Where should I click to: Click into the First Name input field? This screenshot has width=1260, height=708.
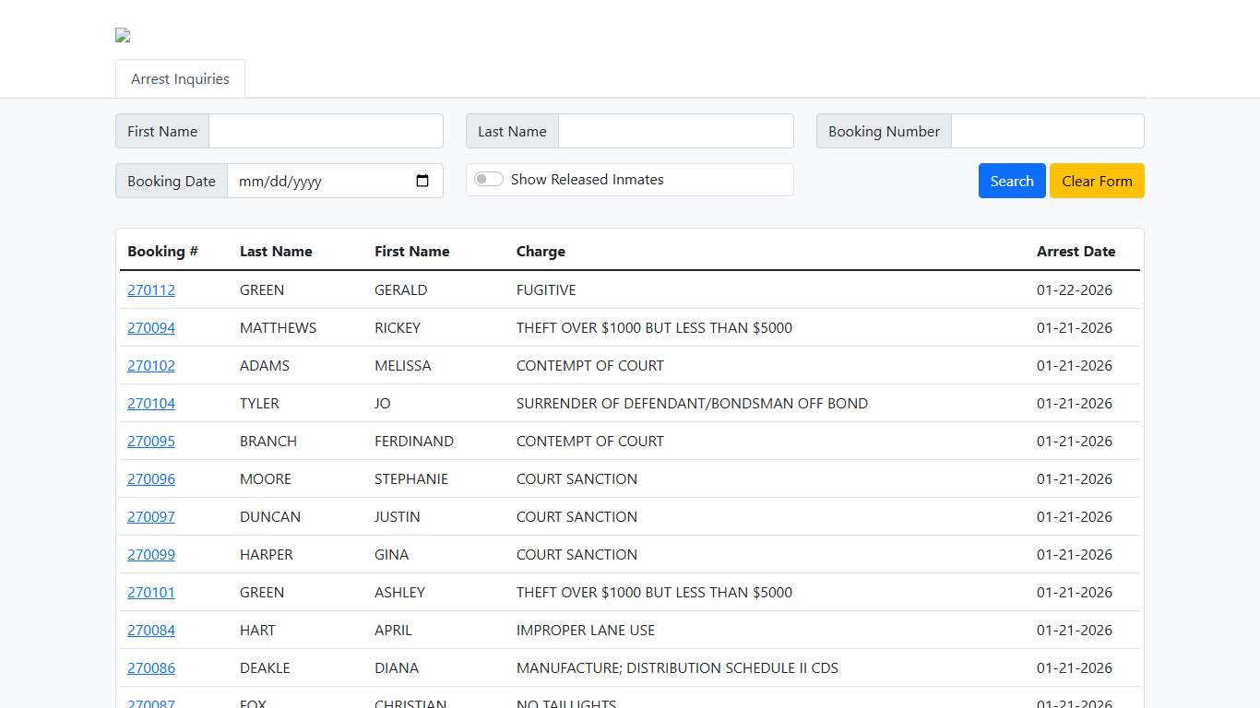click(326, 131)
